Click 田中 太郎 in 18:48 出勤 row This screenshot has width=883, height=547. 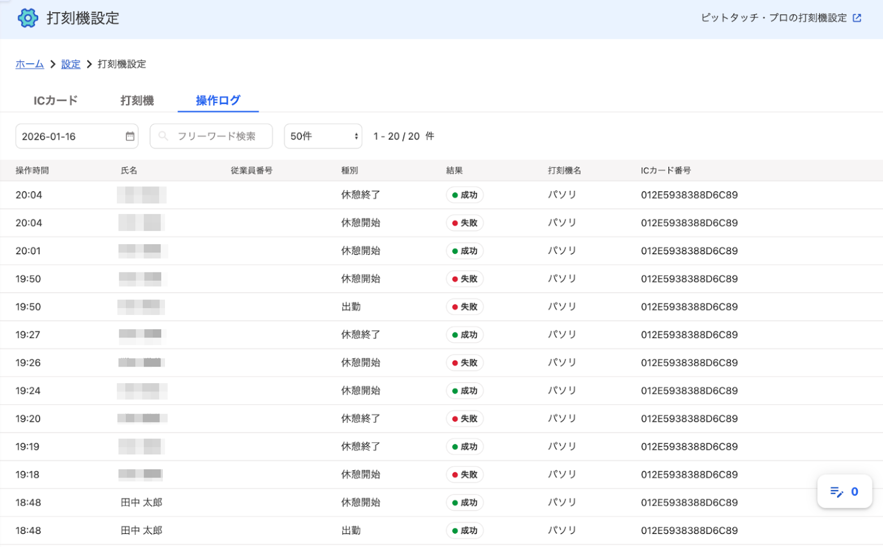click(x=141, y=530)
